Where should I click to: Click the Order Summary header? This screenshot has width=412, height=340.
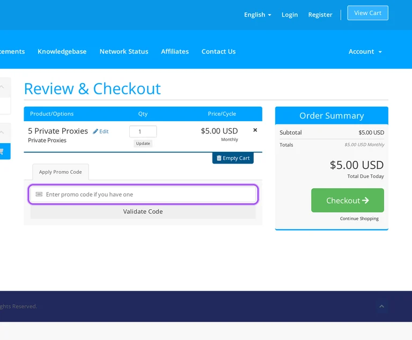(x=332, y=116)
